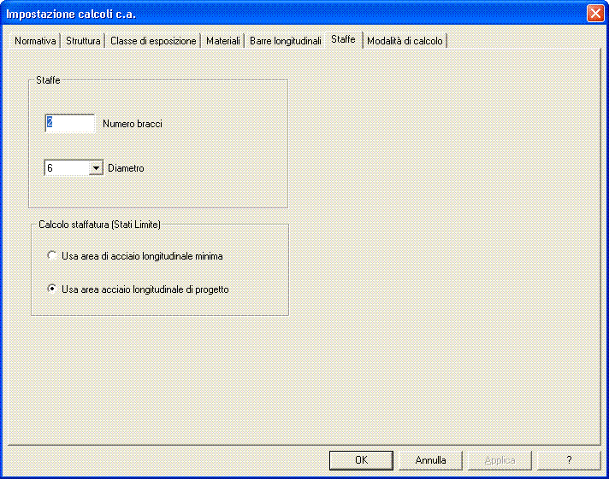Click the Applica button
The image size is (609, 479).
point(500,459)
